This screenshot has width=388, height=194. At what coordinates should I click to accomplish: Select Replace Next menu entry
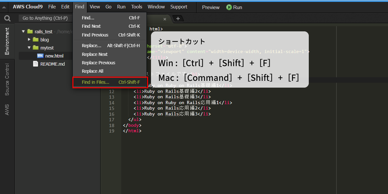[110, 54]
